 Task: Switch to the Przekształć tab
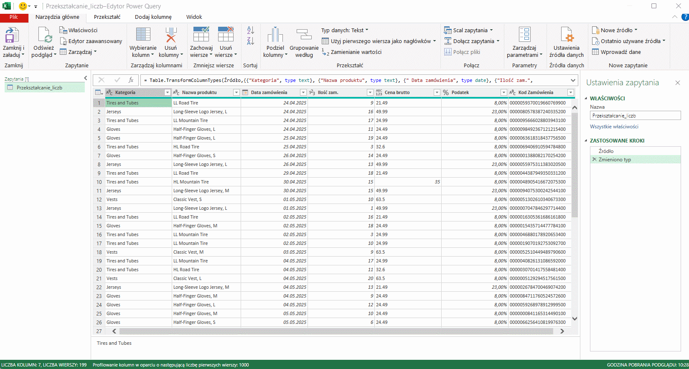107,17
